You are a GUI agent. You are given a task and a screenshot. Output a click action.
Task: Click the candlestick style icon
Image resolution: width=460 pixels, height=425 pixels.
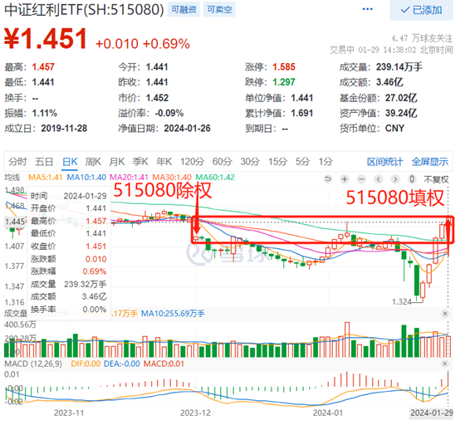point(412,179)
